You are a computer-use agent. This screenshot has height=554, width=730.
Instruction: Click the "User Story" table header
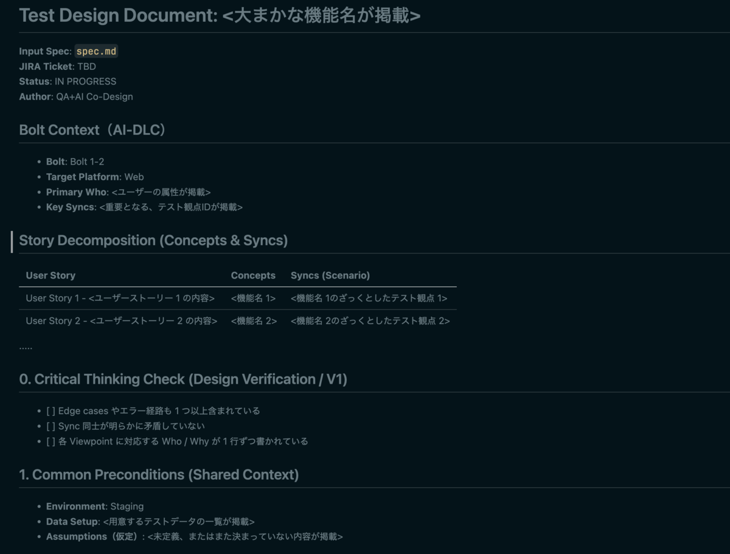(50, 275)
